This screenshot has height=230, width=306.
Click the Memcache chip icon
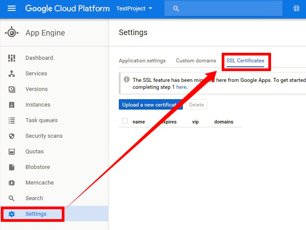click(12, 183)
